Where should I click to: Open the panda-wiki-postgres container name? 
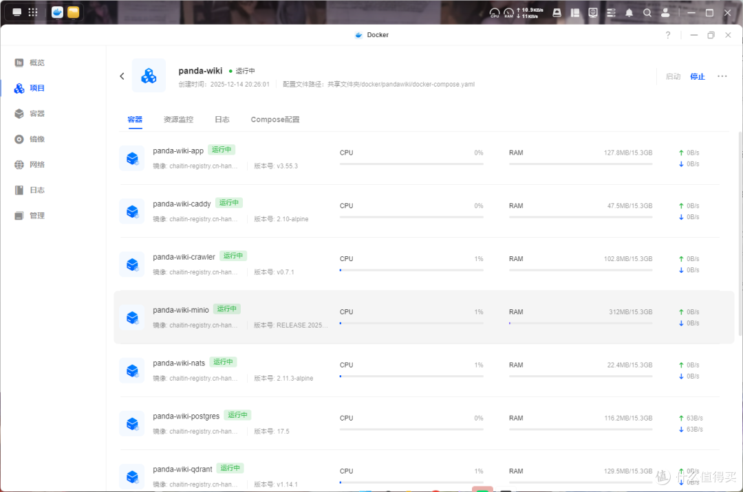point(186,416)
